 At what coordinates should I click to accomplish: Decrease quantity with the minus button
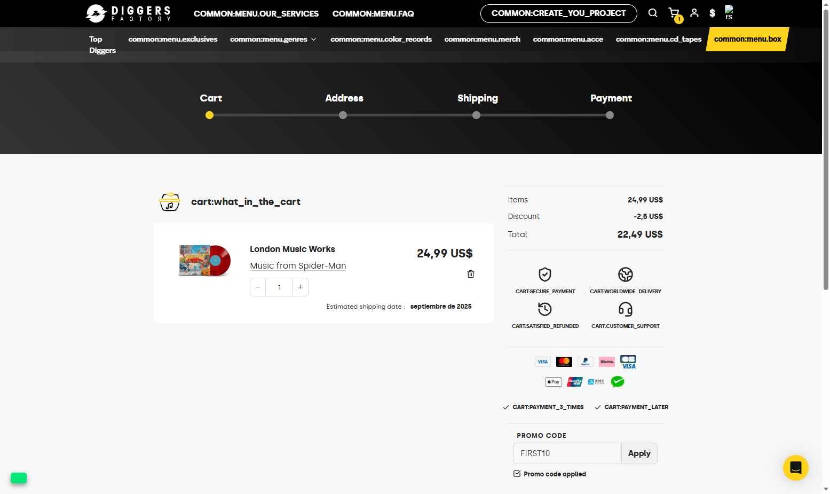coord(258,287)
